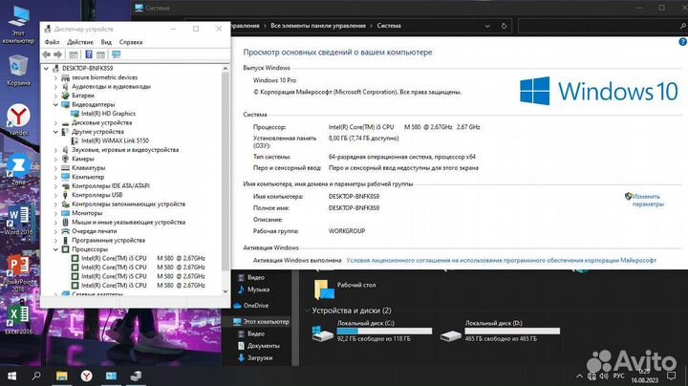Click the PowerPoint 2016 desktop shortcut
Viewport: 688px width, 386px height.
point(18,273)
